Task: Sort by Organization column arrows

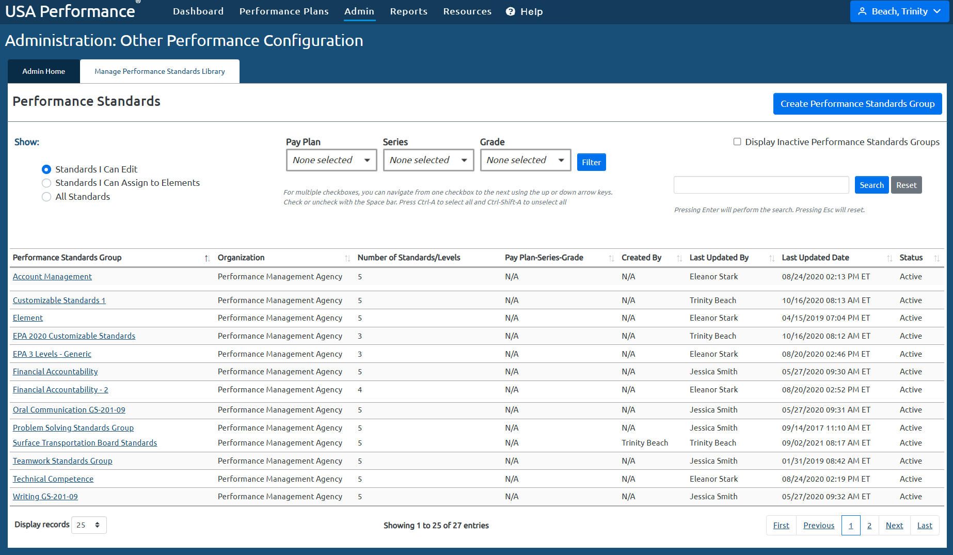Action: 347,258
